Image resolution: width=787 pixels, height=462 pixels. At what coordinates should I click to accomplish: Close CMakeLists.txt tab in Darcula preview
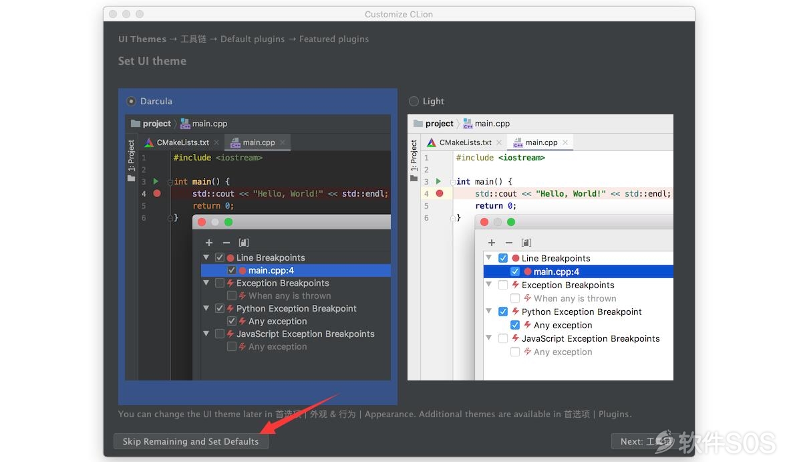pyautogui.click(x=216, y=142)
